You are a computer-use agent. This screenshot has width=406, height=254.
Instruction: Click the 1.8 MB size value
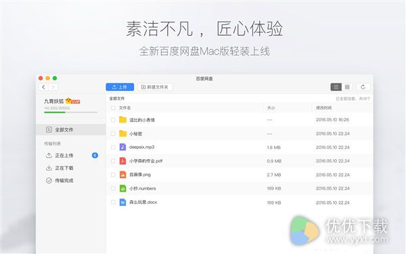tap(273, 148)
